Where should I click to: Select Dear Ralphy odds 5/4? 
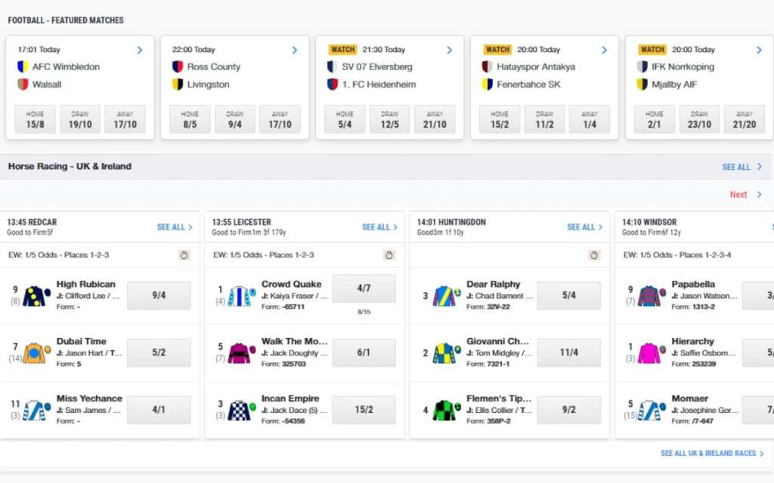point(569,296)
